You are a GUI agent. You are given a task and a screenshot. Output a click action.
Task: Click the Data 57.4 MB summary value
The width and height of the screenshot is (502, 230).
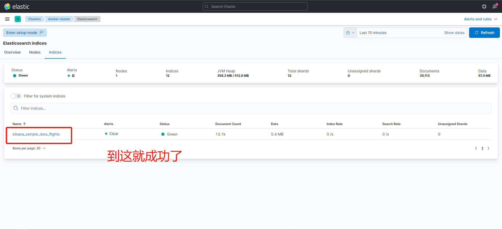[x=484, y=76]
